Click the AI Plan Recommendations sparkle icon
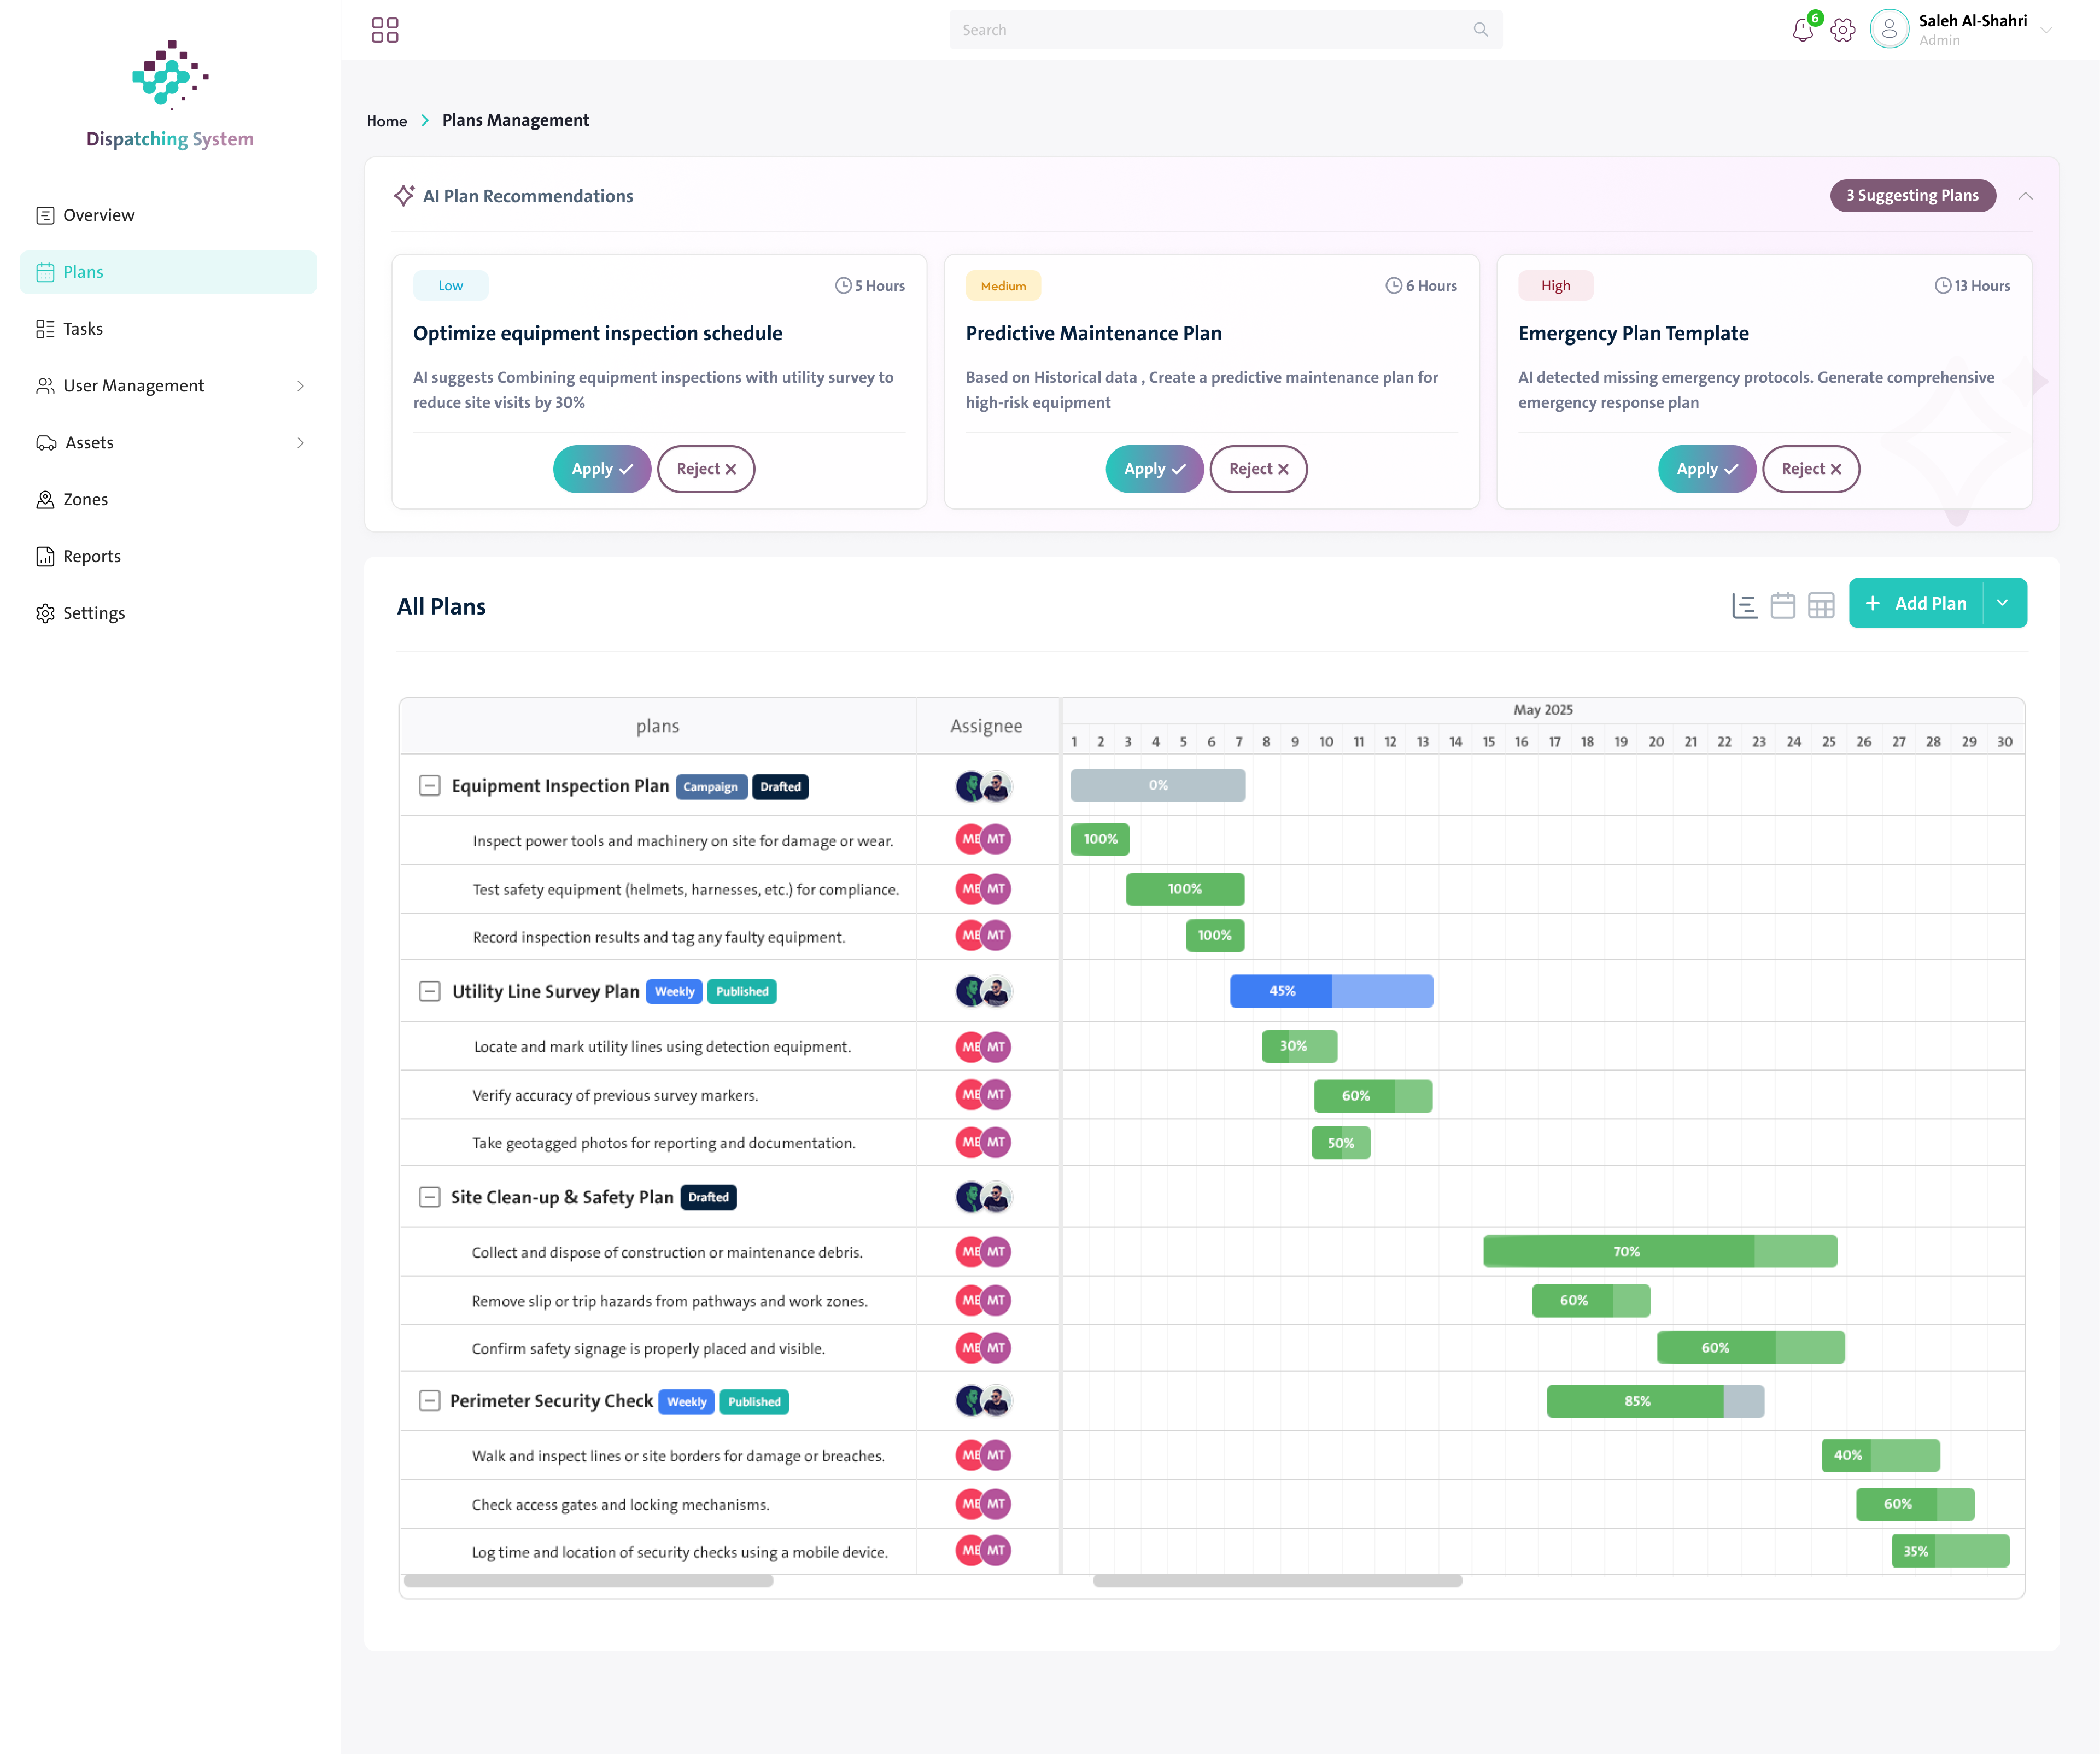This screenshot has height=1754, width=2100. tap(404, 195)
